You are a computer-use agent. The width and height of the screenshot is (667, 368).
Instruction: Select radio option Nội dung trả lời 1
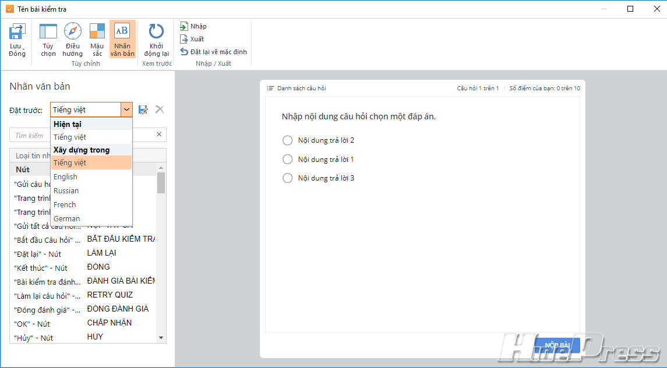tap(287, 160)
